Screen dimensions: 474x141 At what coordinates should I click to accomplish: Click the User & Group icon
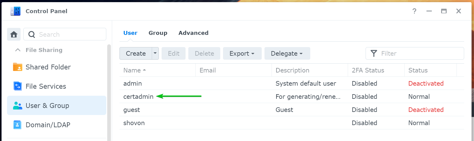18,106
